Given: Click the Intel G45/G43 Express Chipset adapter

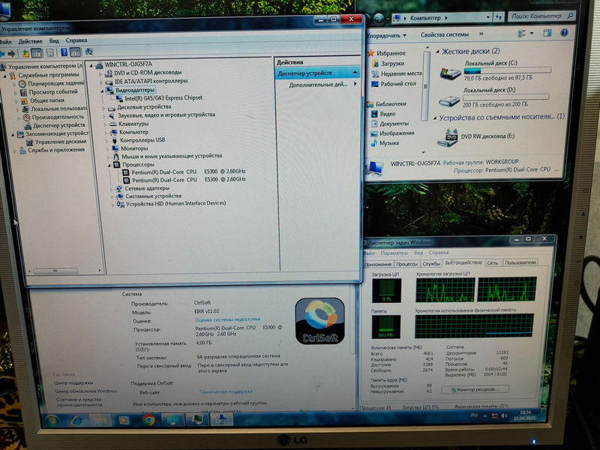Looking at the screenshot, I should [x=160, y=98].
